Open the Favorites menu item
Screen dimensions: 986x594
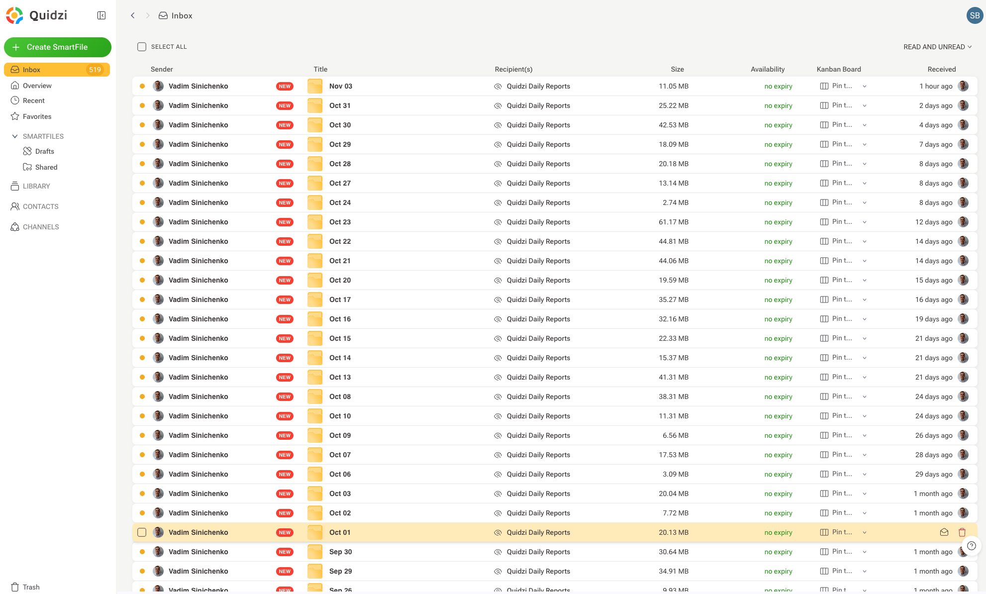point(37,116)
